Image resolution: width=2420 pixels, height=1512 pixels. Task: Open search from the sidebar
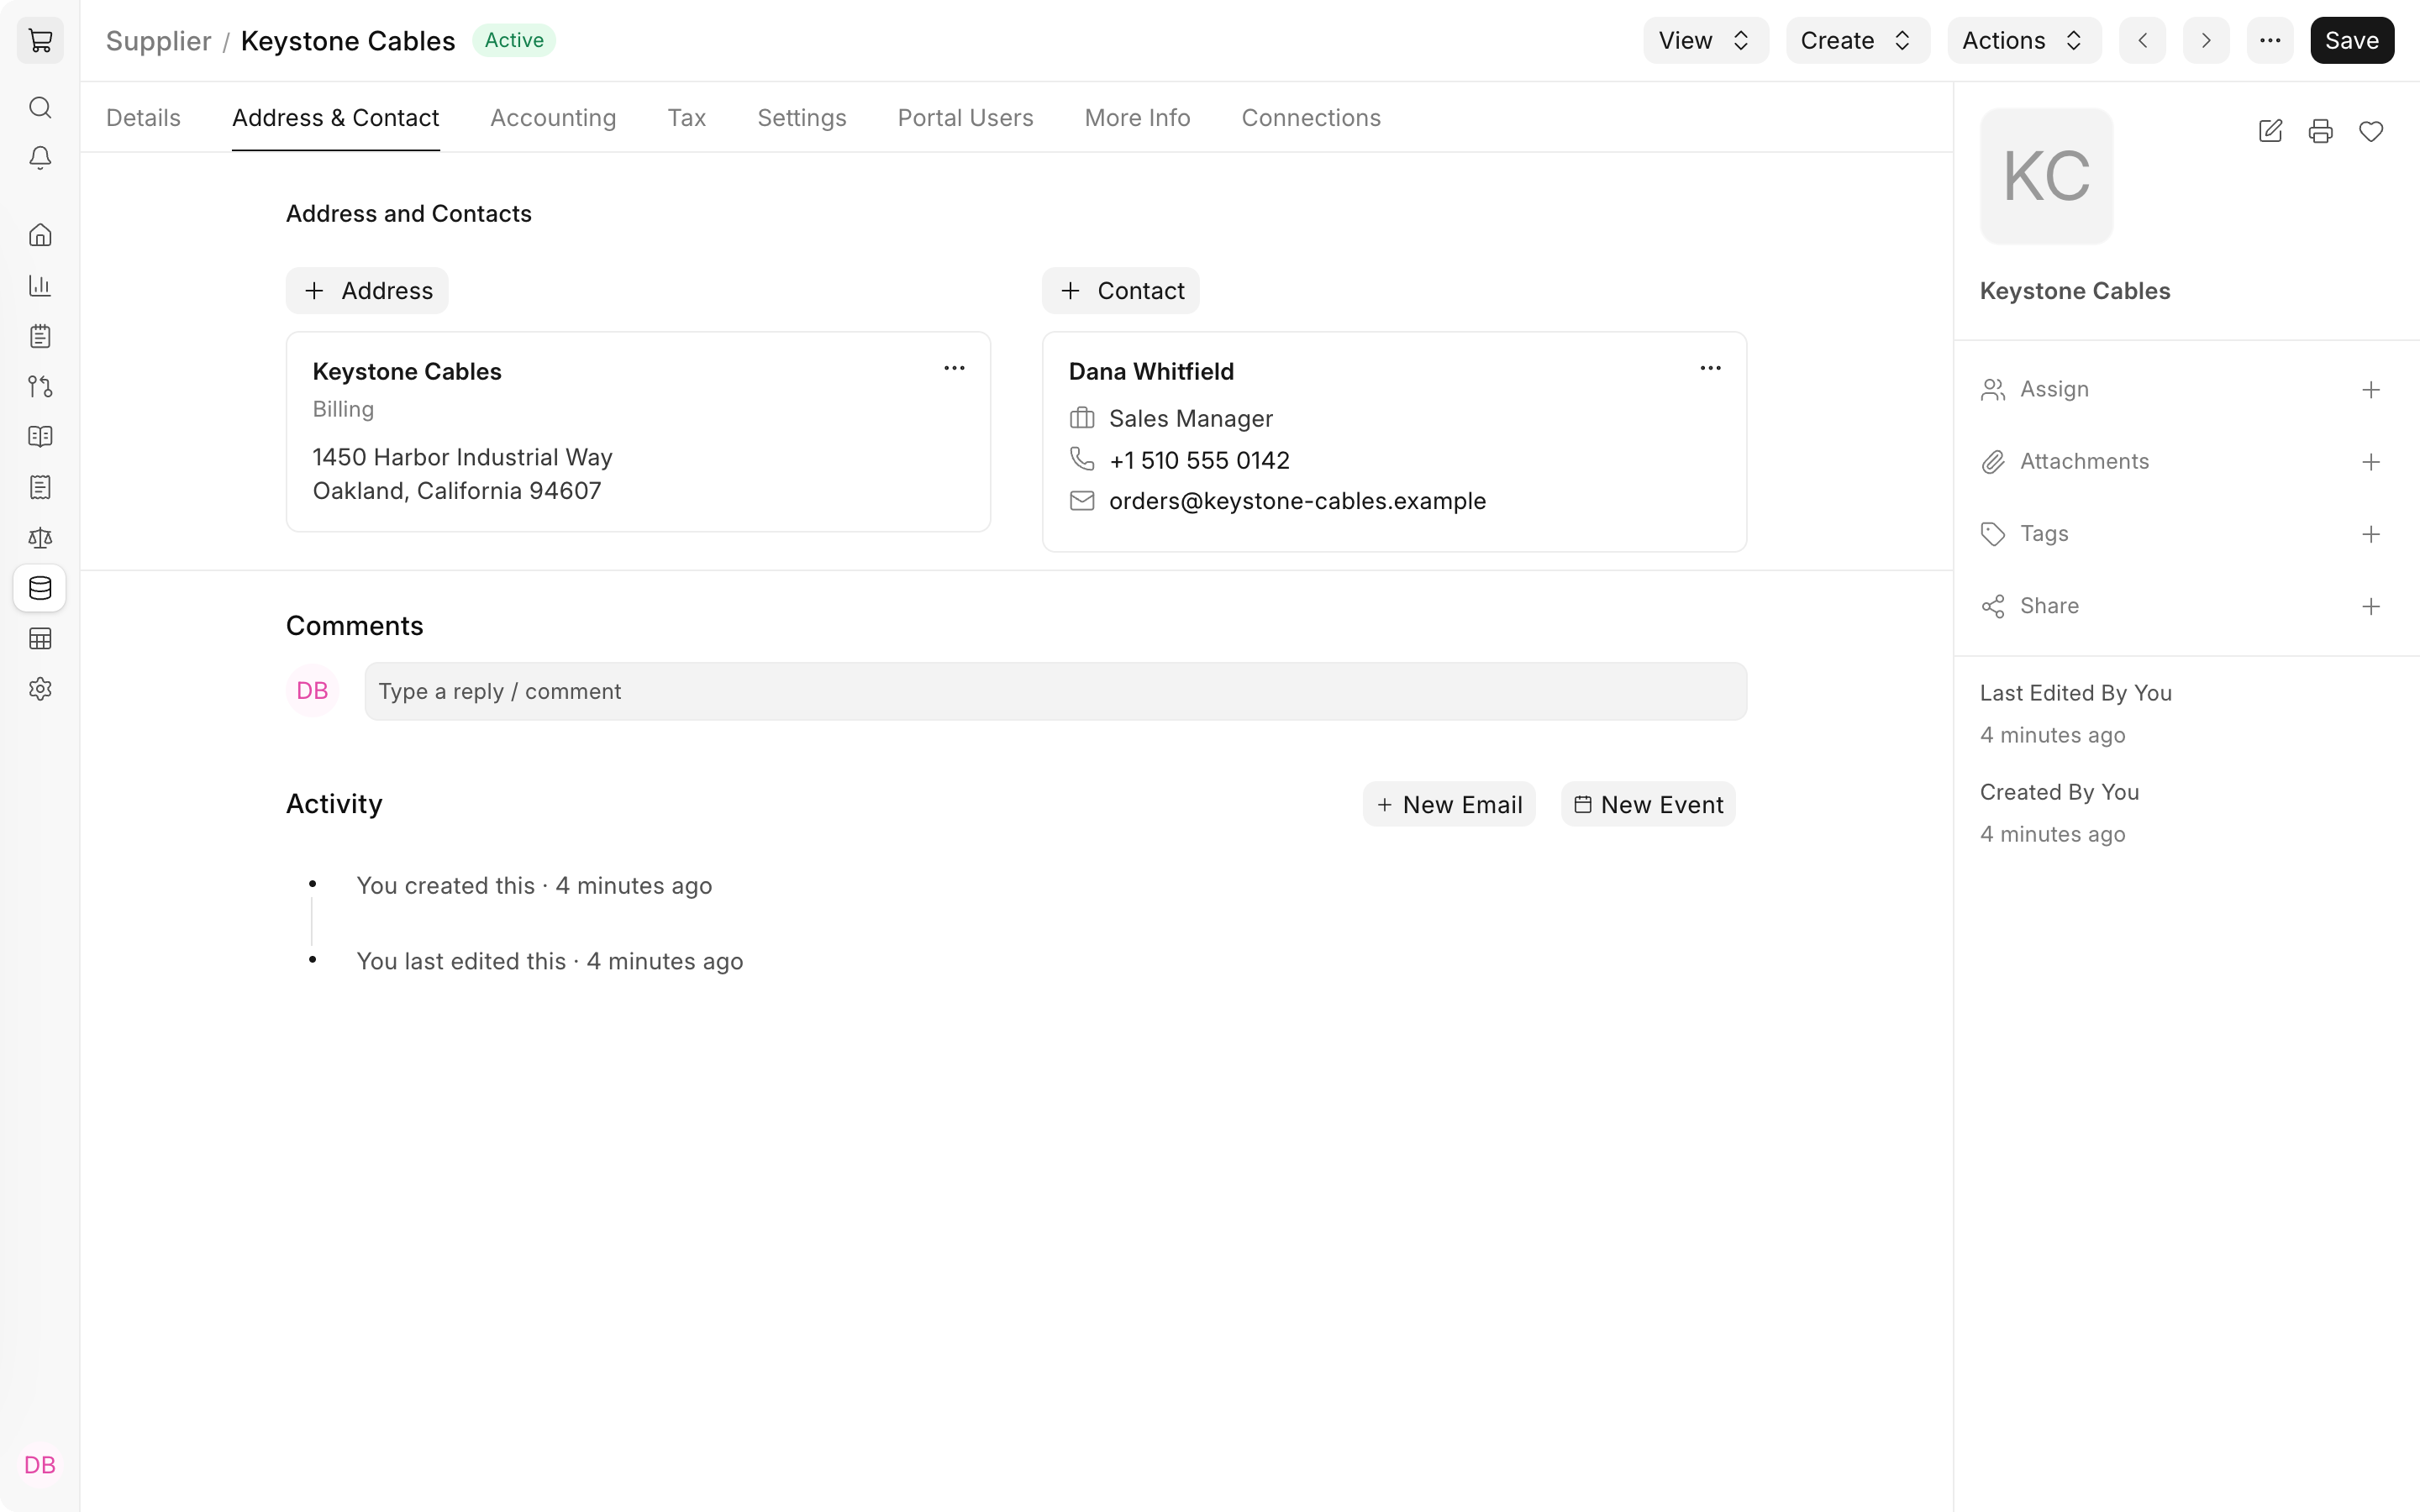click(40, 107)
